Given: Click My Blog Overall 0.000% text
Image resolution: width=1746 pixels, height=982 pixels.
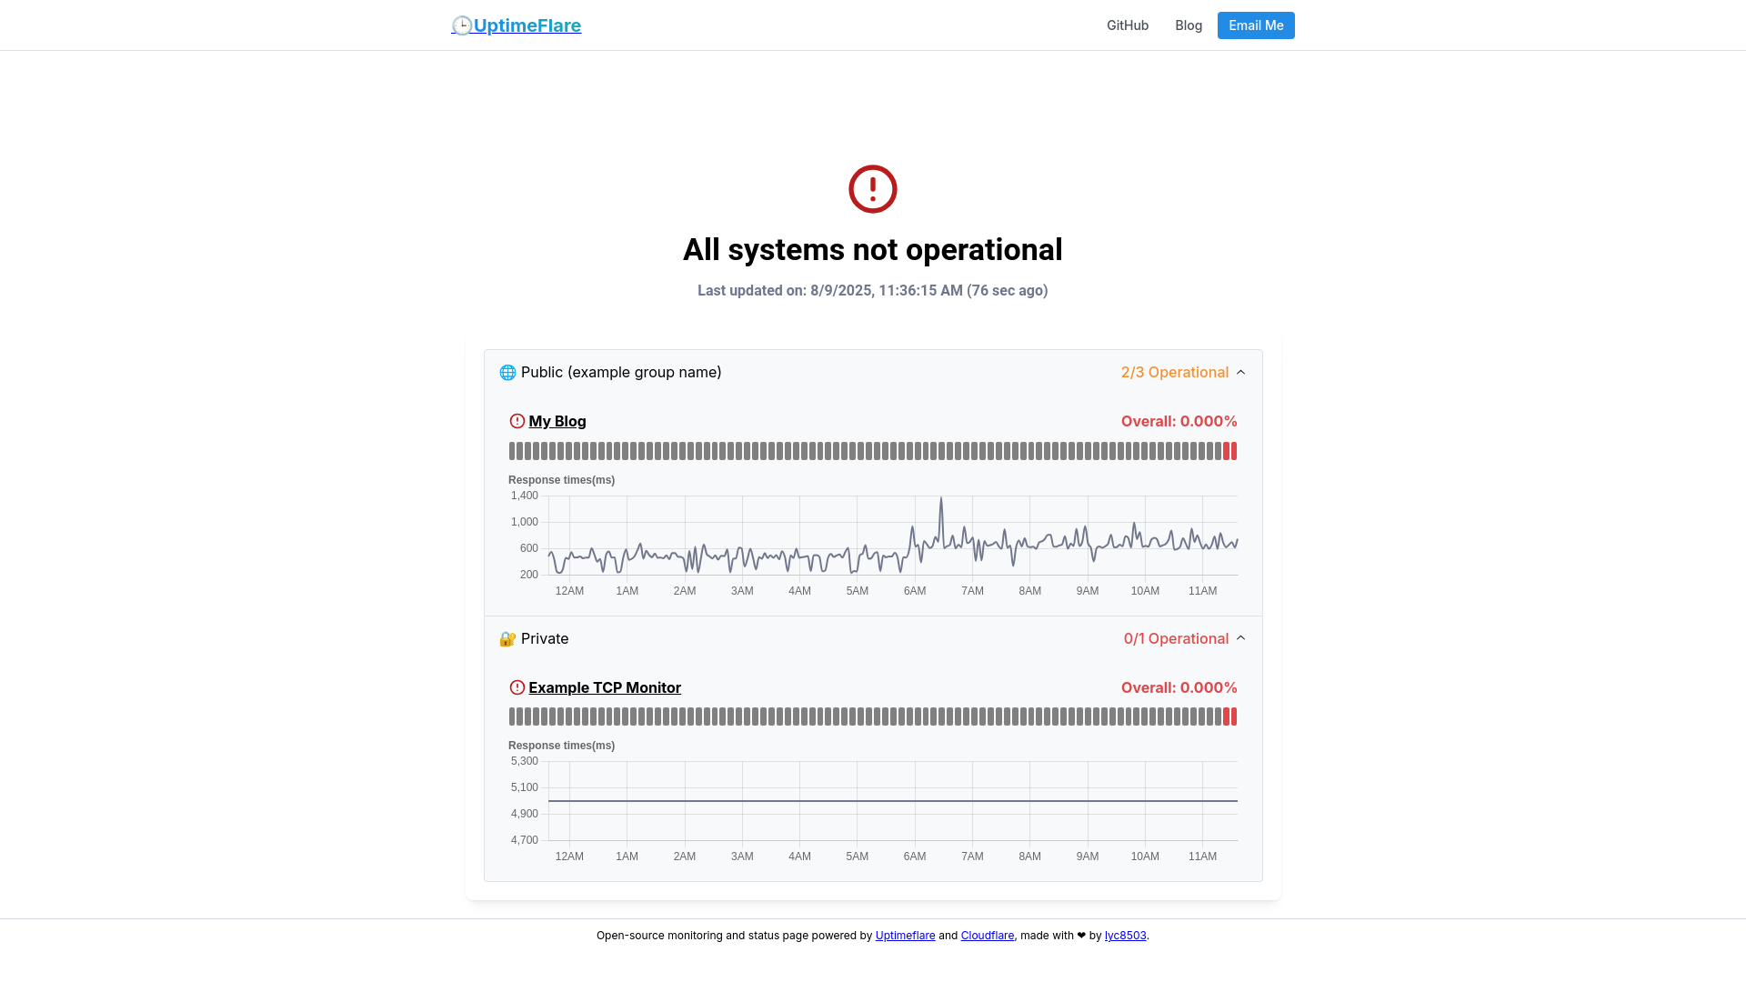Looking at the screenshot, I should point(1179,421).
